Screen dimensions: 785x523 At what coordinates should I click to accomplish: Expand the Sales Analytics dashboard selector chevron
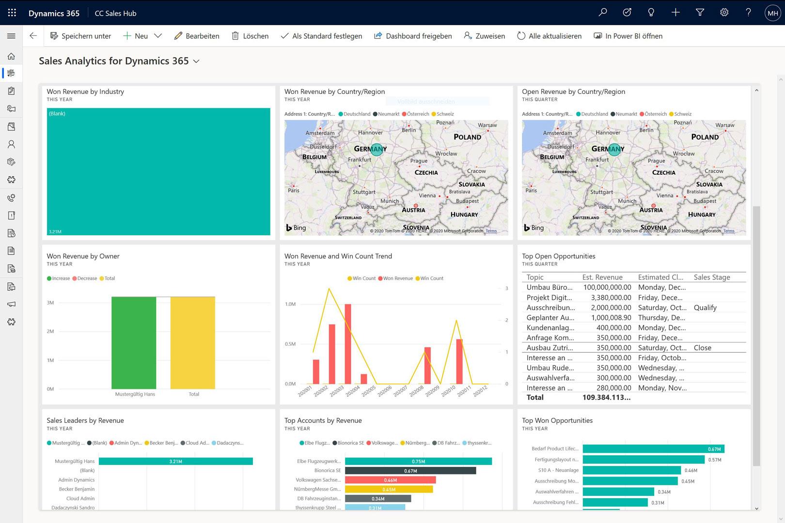[196, 62]
